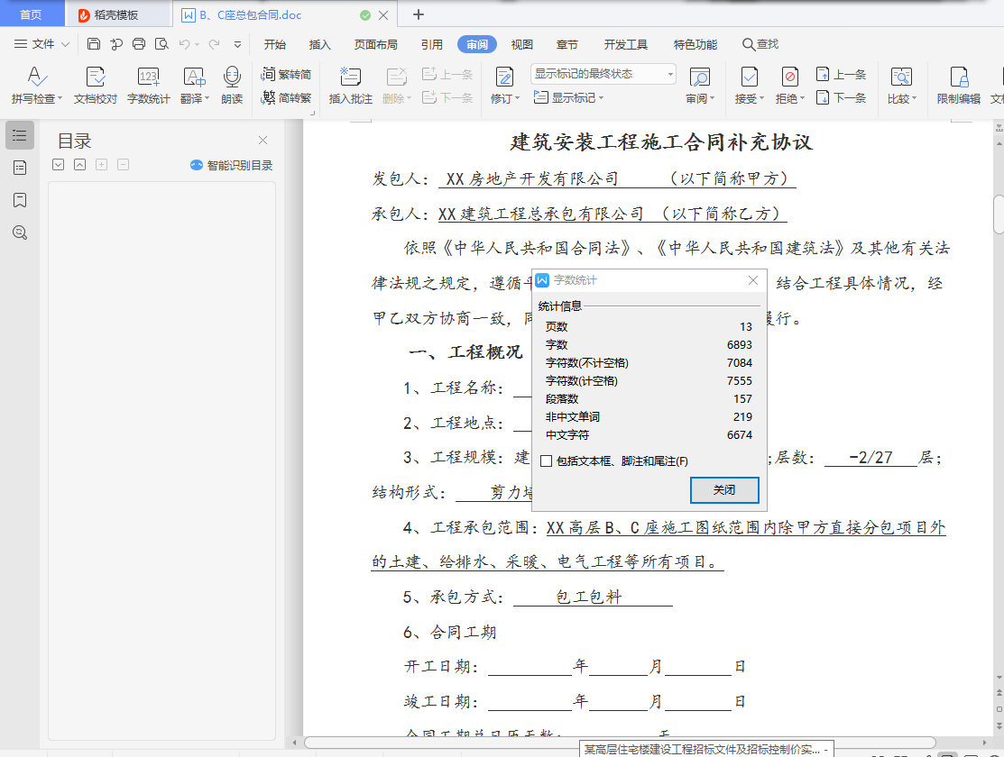Open 显示标记的最终状态 combo box
This screenshot has width=1004, height=757.
click(x=603, y=74)
